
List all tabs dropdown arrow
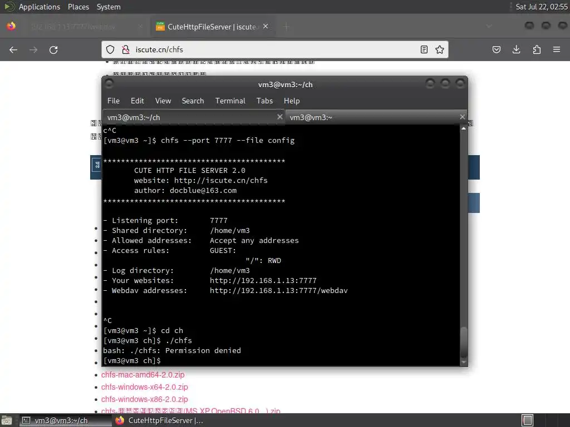pyautogui.click(x=489, y=26)
